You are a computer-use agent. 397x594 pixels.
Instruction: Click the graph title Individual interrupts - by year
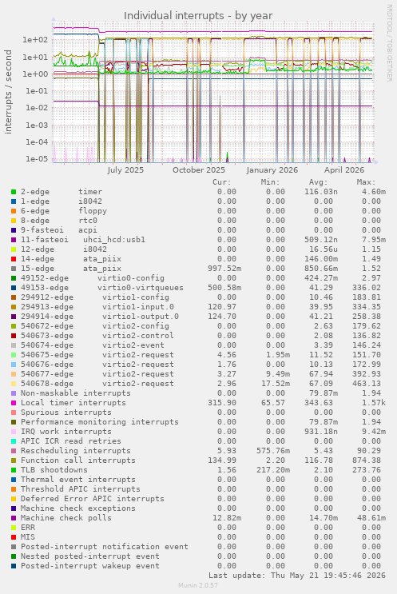point(198,15)
